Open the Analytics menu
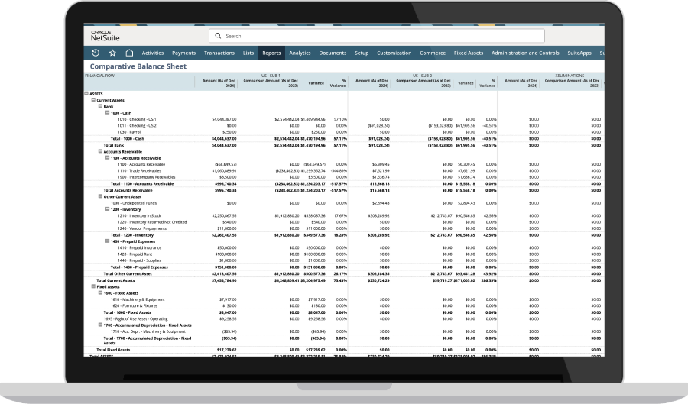The image size is (688, 404). pyautogui.click(x=300, y=53)
